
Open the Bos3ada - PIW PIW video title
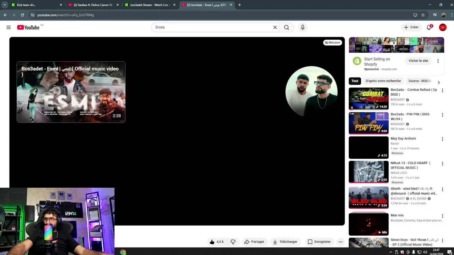410,117
